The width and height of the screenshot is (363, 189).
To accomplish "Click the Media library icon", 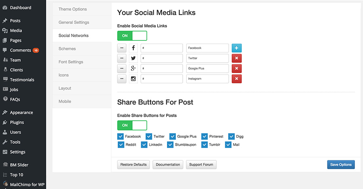I will [5, 31].
